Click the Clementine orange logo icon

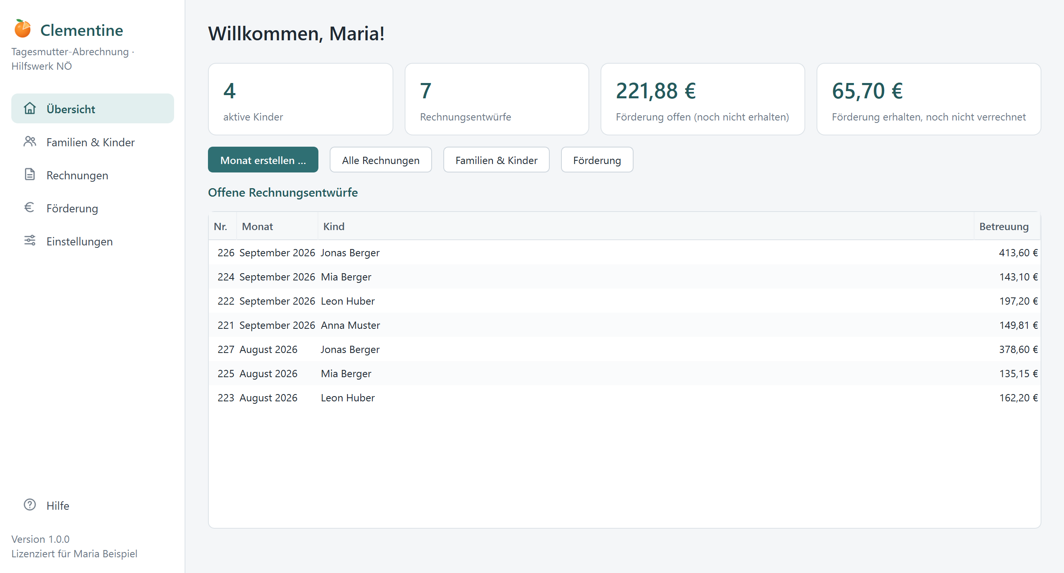click(23, 29)
